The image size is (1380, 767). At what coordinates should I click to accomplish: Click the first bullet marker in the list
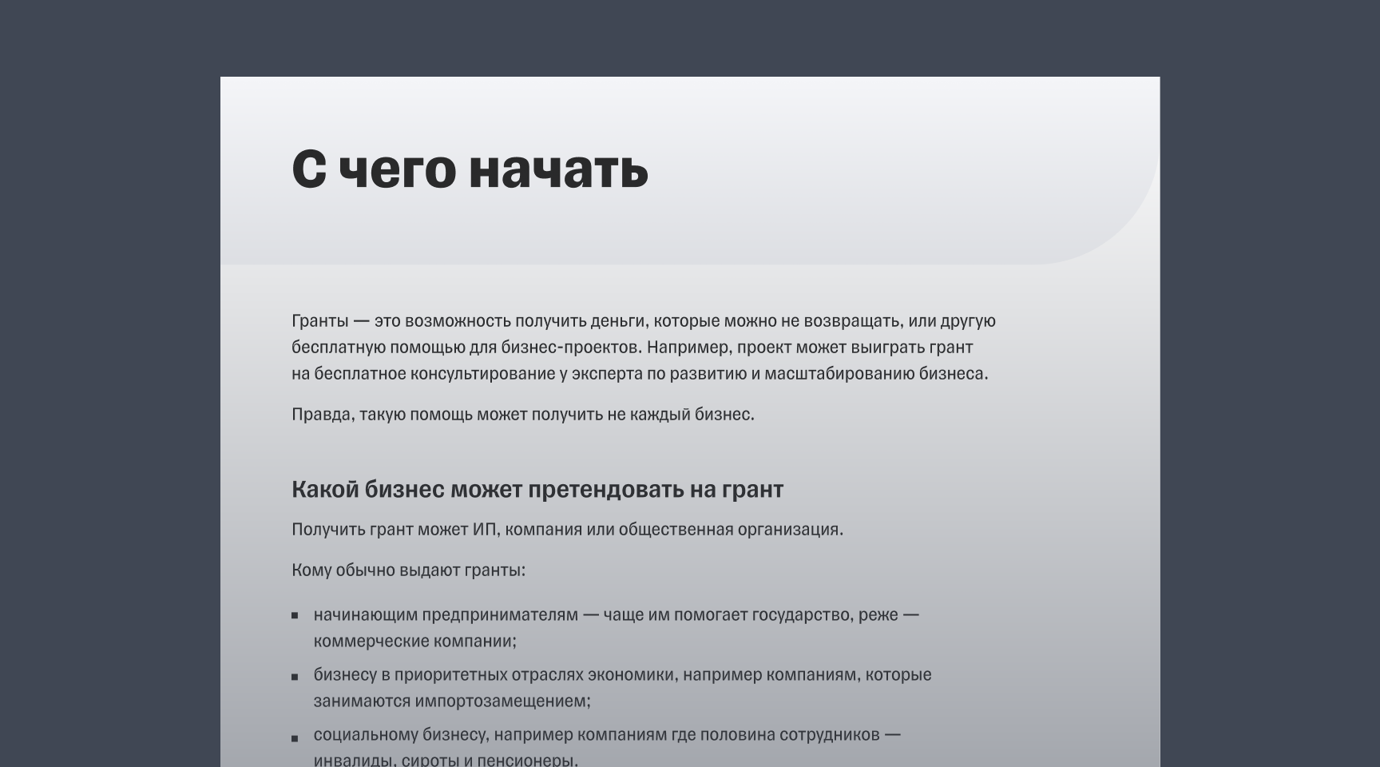point(294,617)
